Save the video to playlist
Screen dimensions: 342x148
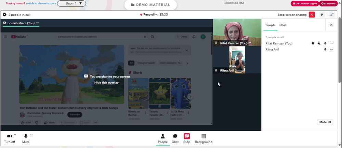click(84, 123)
